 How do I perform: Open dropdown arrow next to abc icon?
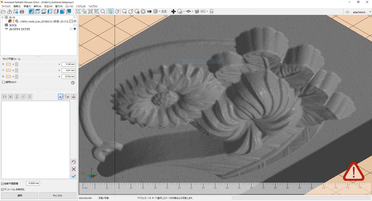coord(207,11)
